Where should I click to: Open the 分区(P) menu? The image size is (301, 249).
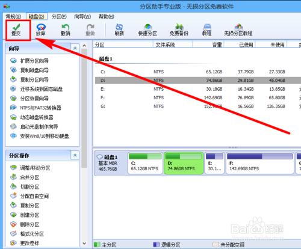click(x=59, y=16)
